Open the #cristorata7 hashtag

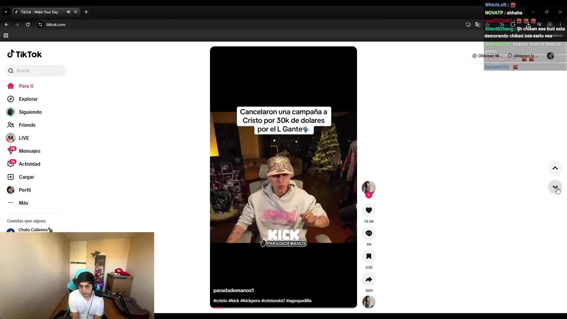pyautogui.click(x=273, y=301)
